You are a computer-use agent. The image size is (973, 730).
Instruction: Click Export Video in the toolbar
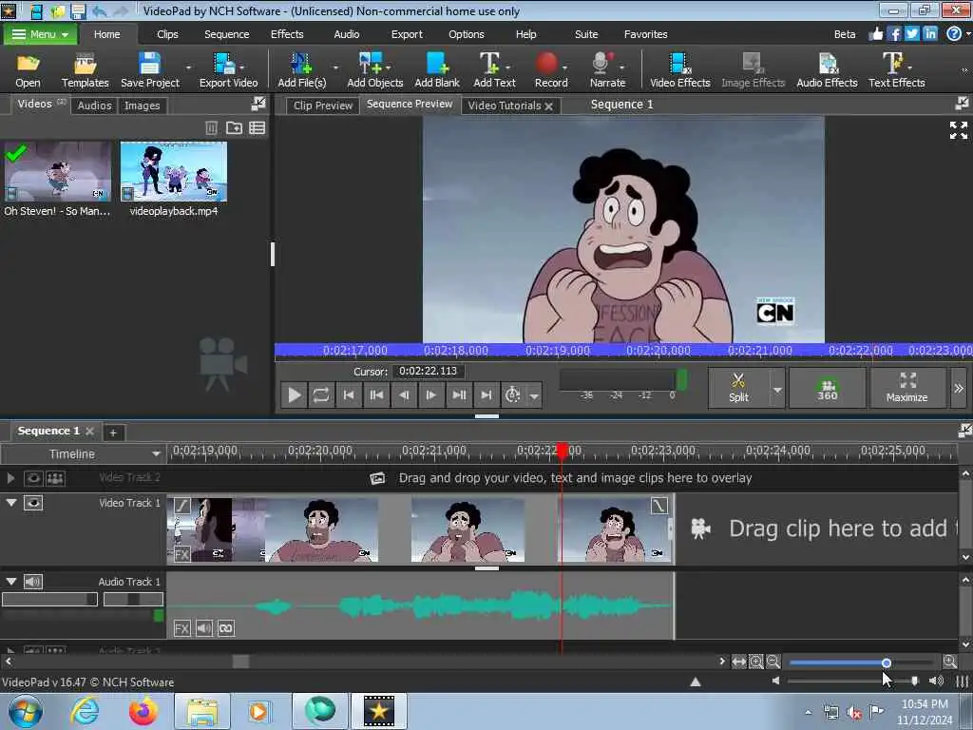[228, 70]
